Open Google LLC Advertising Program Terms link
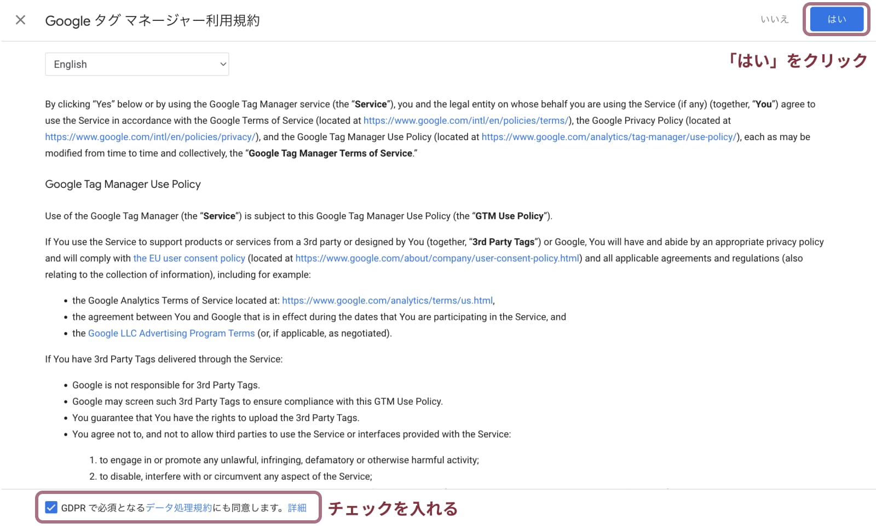The height and width of the screenshot is (529, 876). click(171, 333)
